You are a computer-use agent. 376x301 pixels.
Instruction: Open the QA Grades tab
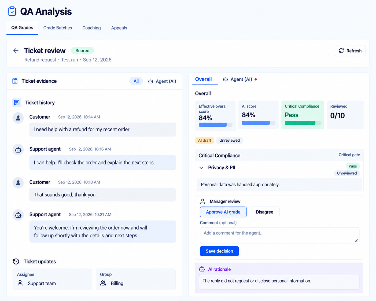coord(22,28)
